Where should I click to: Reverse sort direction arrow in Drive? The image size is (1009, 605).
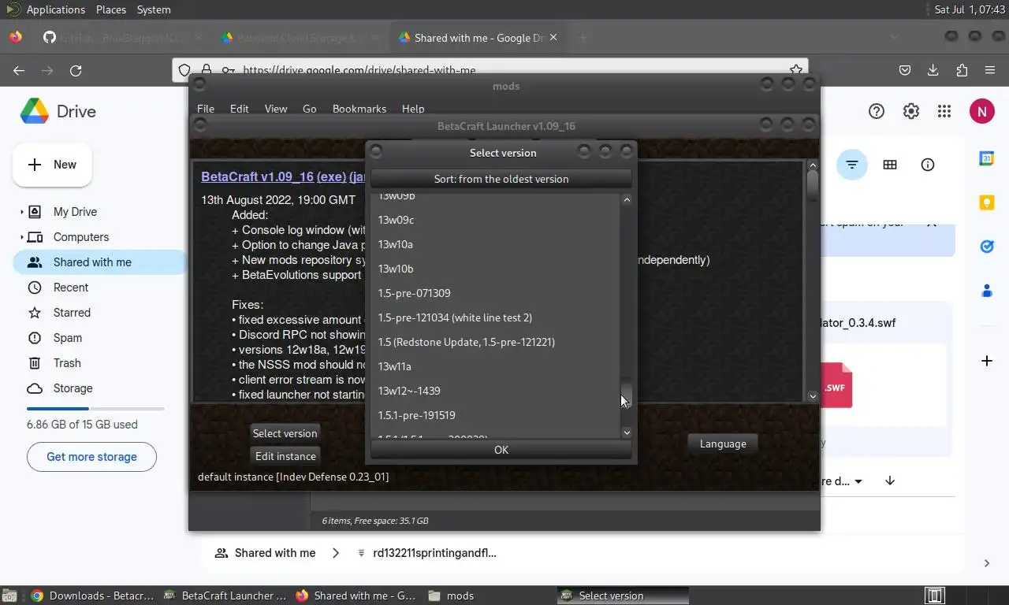click(890, 481)
